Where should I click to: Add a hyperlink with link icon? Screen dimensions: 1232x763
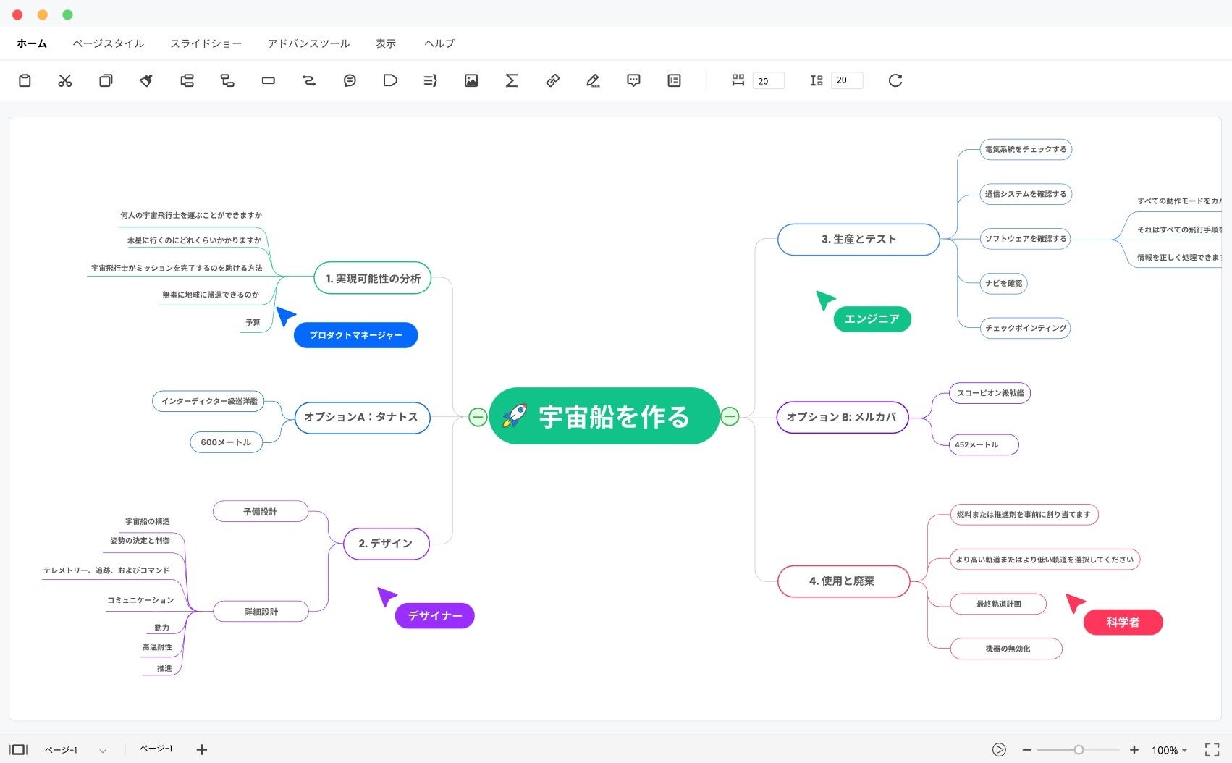(552, 80)
